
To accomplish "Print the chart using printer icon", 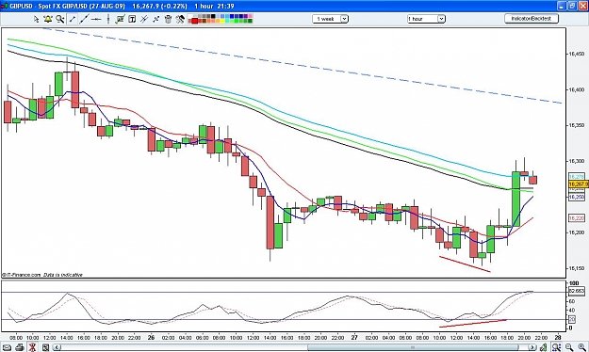I will [x=20, y=347].
